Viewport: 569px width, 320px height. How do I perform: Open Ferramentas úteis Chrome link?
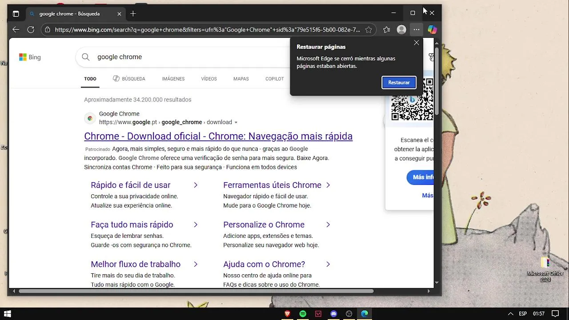(x=272, y=185)
